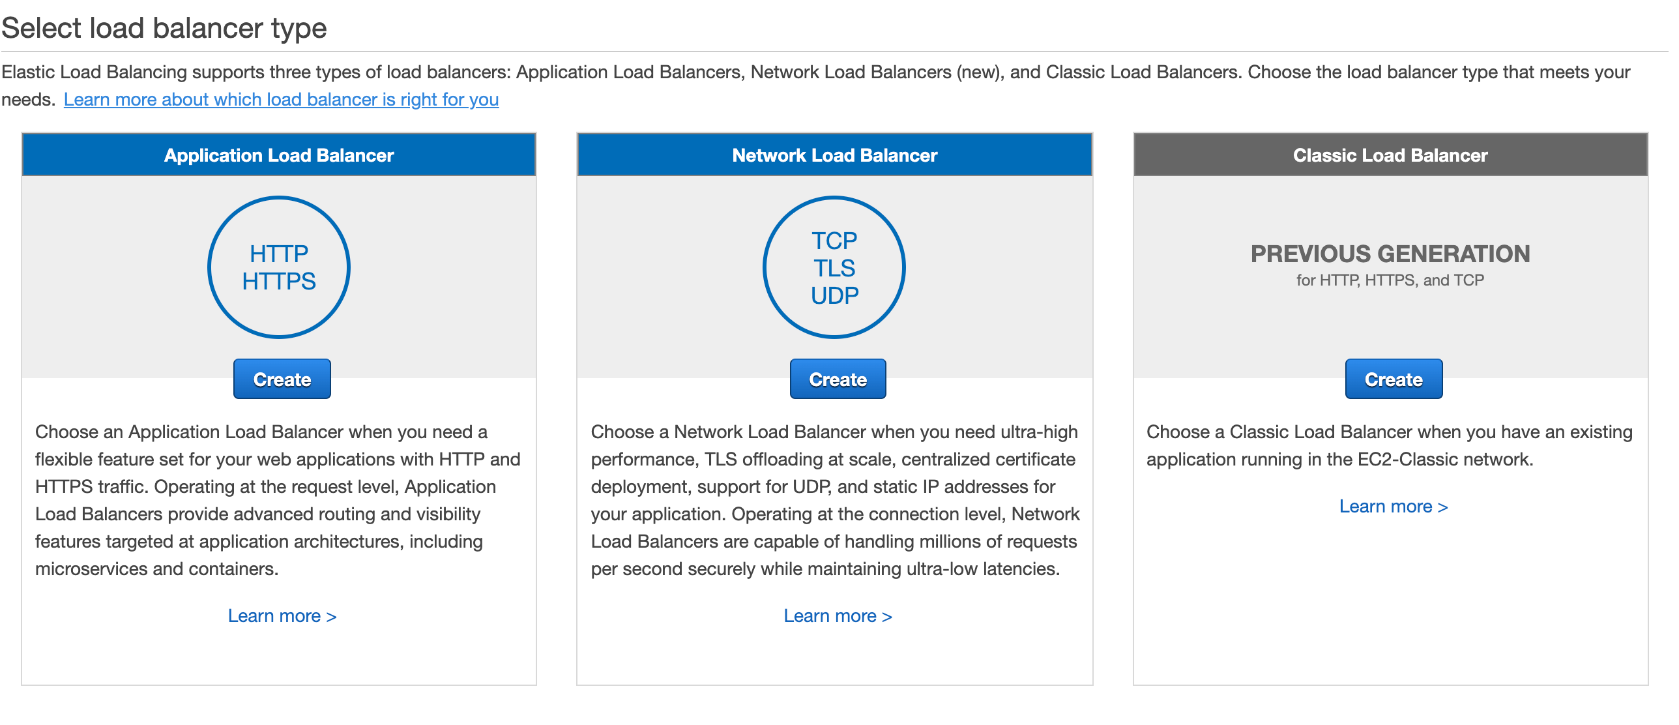Select the Application Load Balancer header
The image size is (1679, 725).
[279, 155]
